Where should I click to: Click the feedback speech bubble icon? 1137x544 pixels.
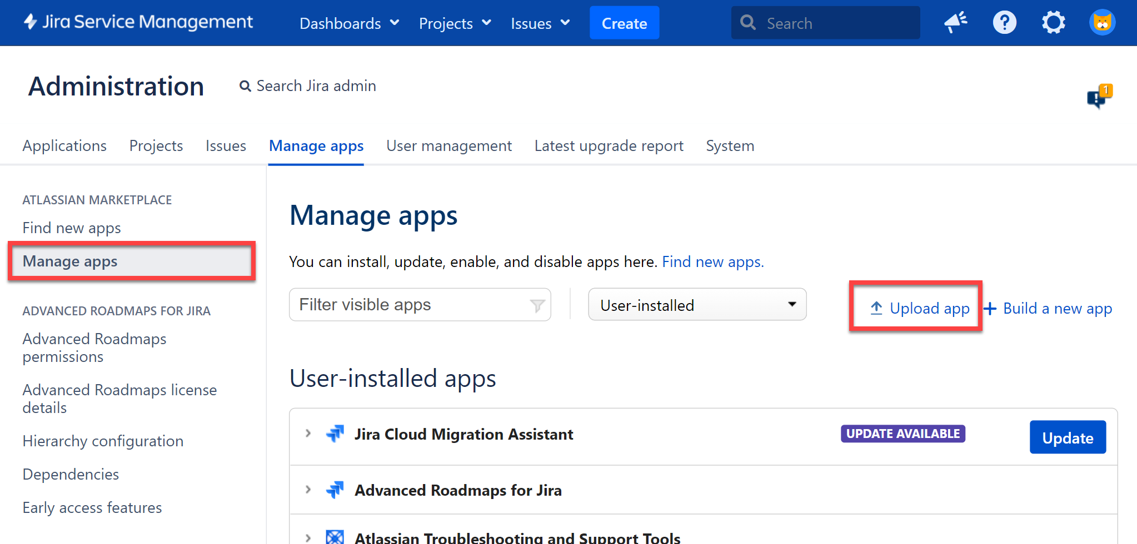1099,97
